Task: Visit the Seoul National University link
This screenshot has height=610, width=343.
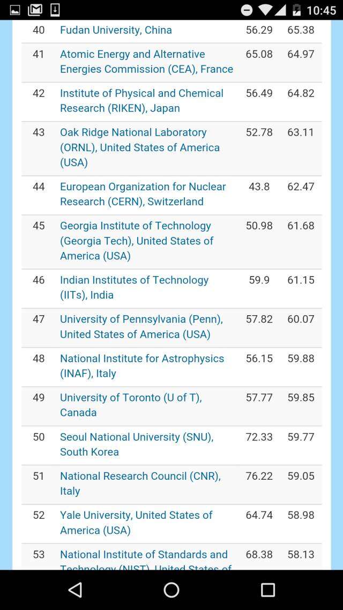Action: pyautogui.click(x=137, y=444)
